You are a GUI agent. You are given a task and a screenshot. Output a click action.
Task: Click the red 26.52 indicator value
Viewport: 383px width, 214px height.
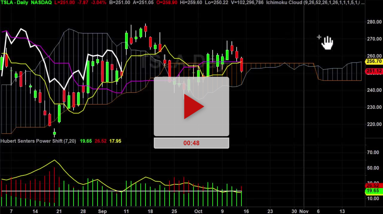point(101,141)
